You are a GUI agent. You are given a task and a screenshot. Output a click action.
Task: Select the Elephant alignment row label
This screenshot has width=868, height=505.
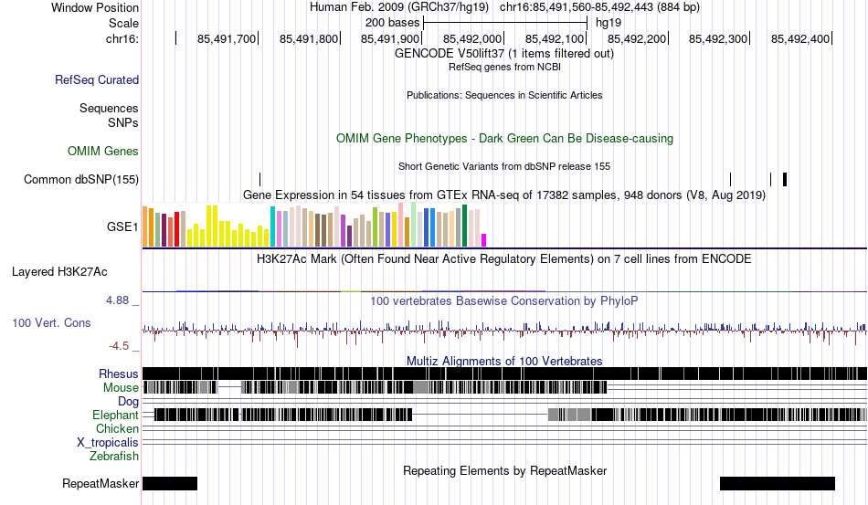115,415
